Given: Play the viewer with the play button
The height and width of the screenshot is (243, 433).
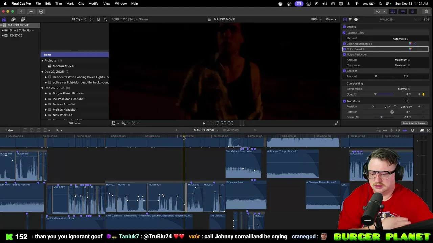Looking at the screenshot, I should tap(204, 123).
